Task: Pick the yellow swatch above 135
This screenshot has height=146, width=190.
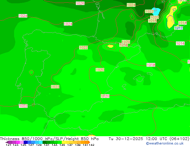Action: coord(64,142)
